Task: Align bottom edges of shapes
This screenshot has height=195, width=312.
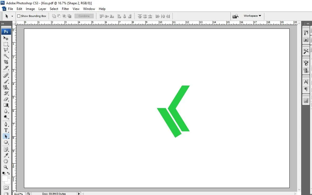Action: (x=112, y=16)
